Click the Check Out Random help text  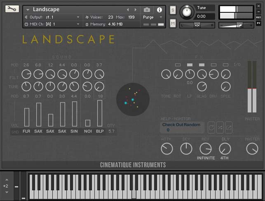[x=181, y=125]
